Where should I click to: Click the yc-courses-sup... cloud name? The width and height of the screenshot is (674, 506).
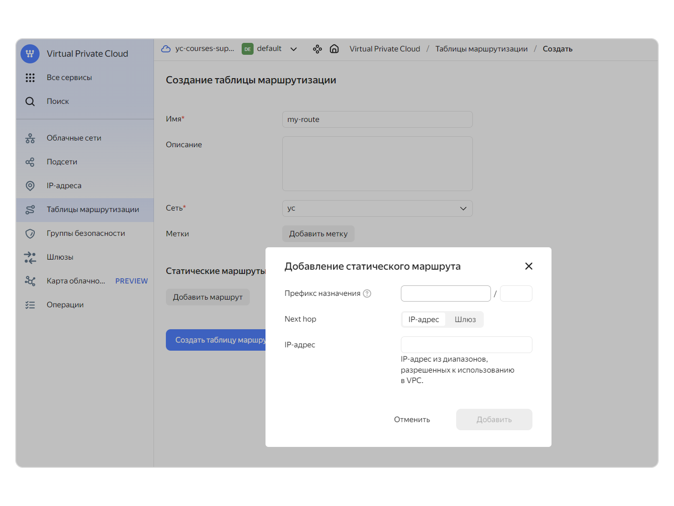pos(205,49)
